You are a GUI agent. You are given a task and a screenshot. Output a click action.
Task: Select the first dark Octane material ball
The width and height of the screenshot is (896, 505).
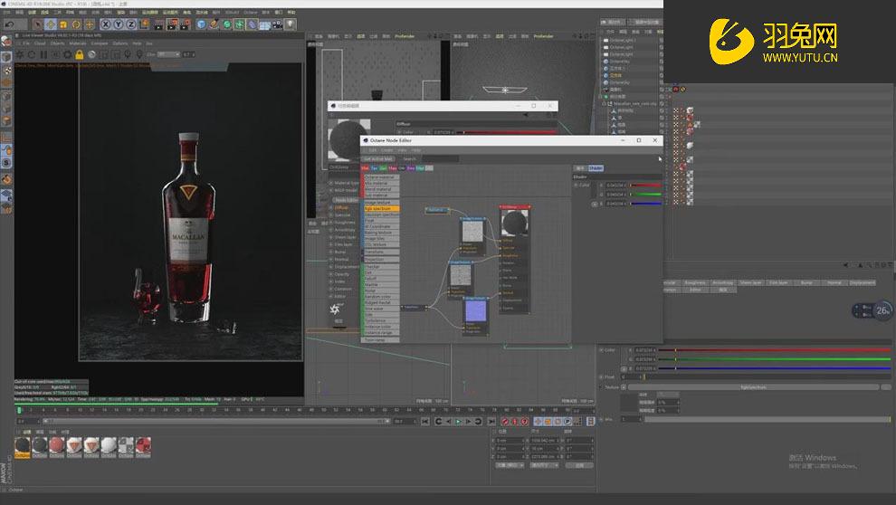point(23,445)
